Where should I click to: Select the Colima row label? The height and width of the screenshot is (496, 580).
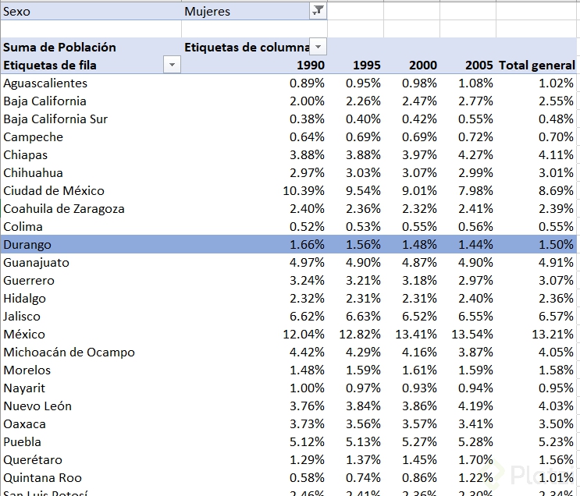[x=23, y=227]
